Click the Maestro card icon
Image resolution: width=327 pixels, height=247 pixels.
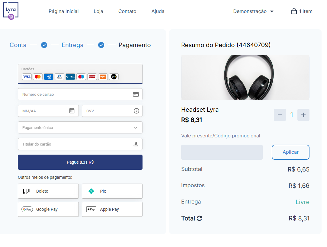pos(81,77)
